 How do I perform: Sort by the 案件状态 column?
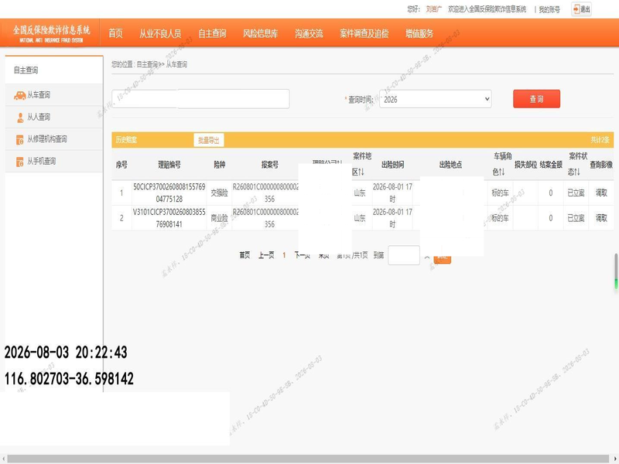(x=577, y=164)
